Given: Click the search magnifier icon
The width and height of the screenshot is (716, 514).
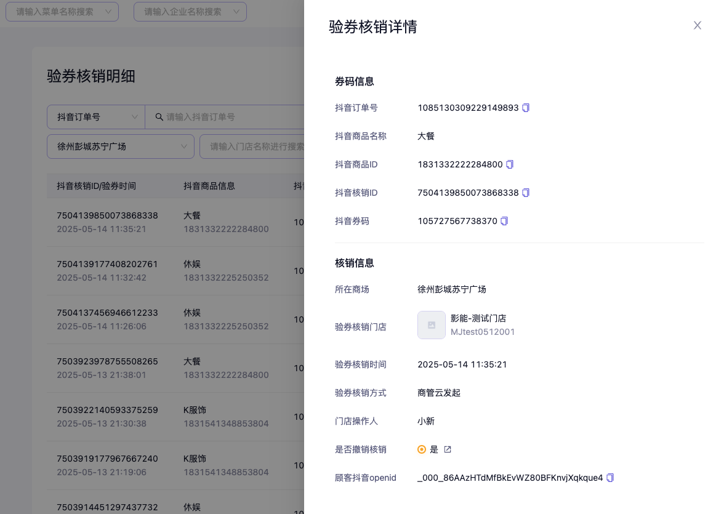Looking at the screenshot, I should coord(159,117).
